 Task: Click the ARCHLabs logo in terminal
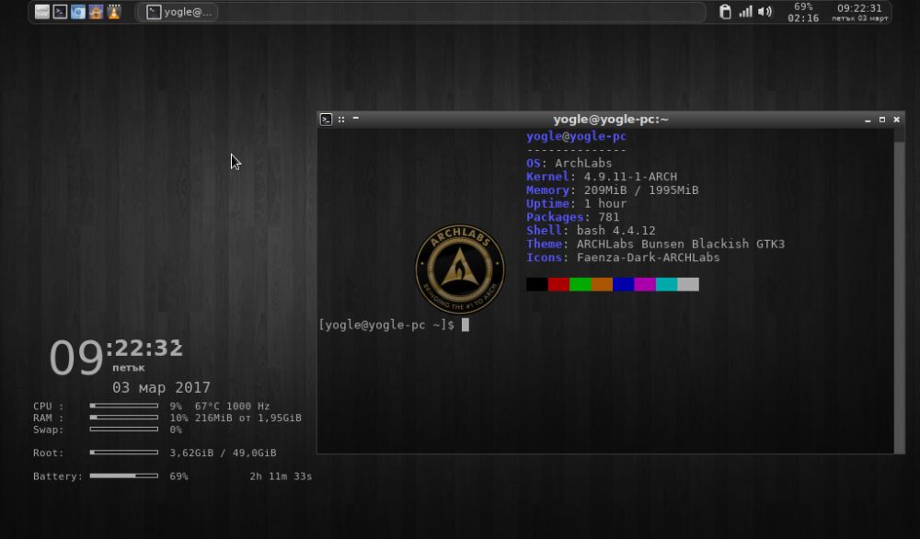click(460, 269)
